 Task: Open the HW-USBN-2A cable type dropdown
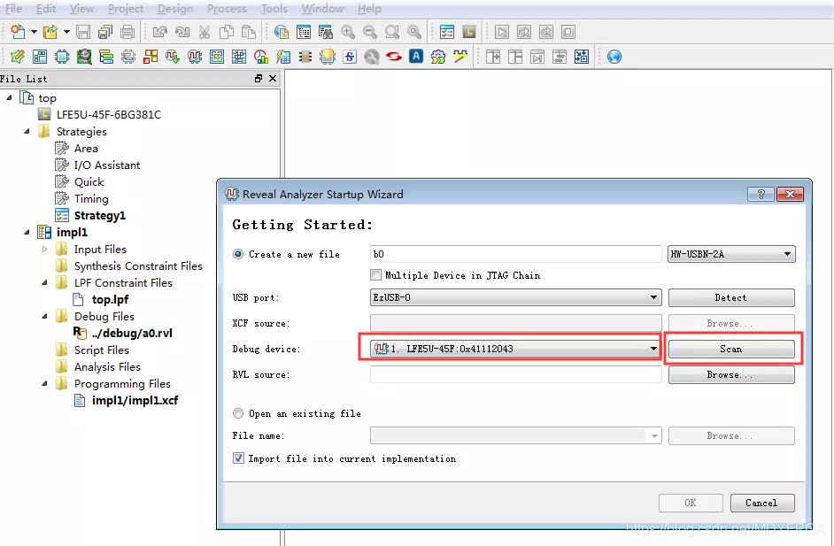pyautogui.click(x=731, y=254)
